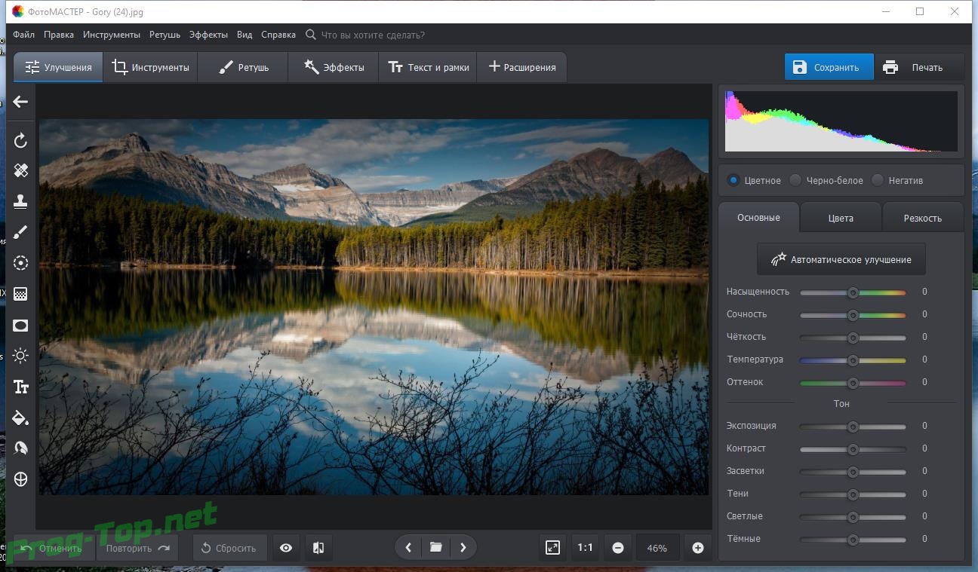Click the before/after compare icon

point(318,548)
